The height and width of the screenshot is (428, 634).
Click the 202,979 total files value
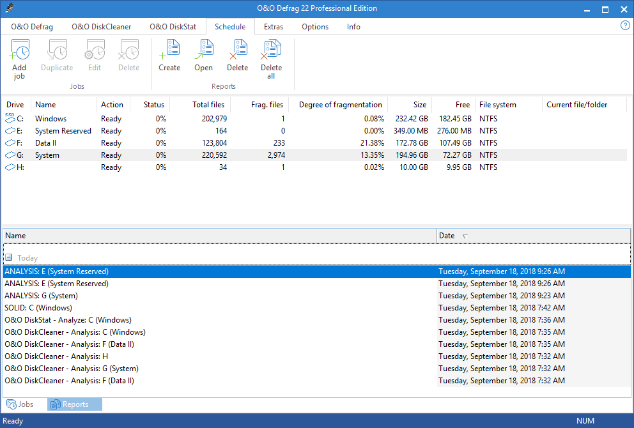[214, 119]
